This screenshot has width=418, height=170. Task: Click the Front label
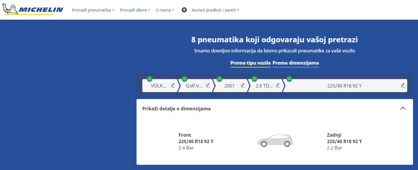point(185,135)
